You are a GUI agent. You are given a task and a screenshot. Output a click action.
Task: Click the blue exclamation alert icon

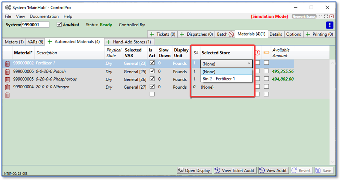(329, 25)
